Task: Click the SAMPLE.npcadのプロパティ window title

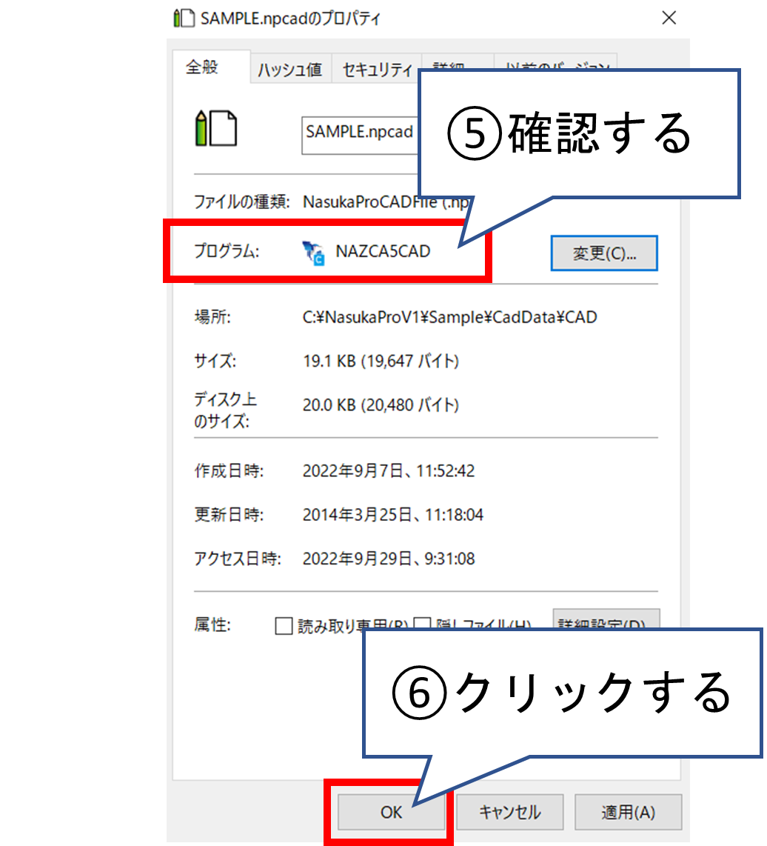Action: (x=290, y=19)
